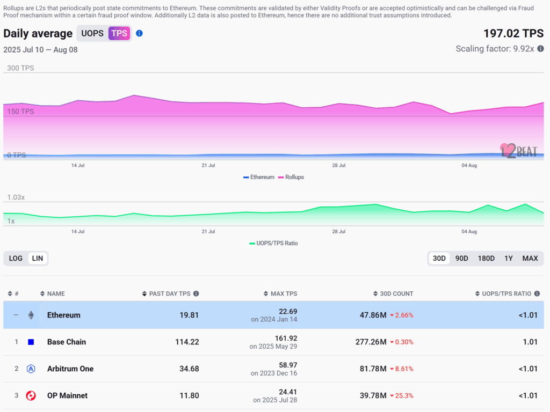550x412 pixels.
Task: Click the Scaling factor: 9.92x text
Action: coord(495,49)
